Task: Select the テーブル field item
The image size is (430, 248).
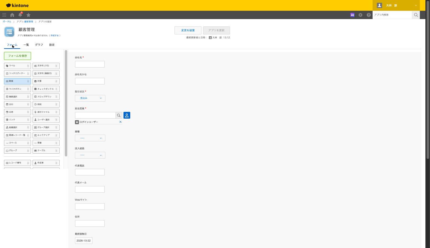Action: click(46, 151)
